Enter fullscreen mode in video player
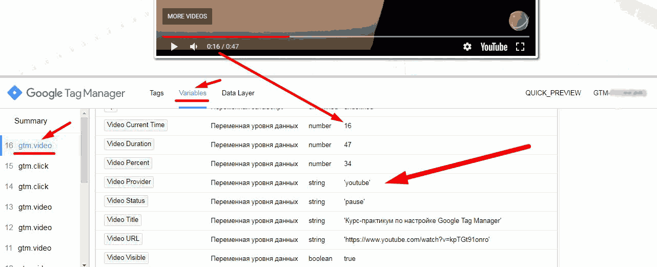657x267 pixels. coord(520,47)
